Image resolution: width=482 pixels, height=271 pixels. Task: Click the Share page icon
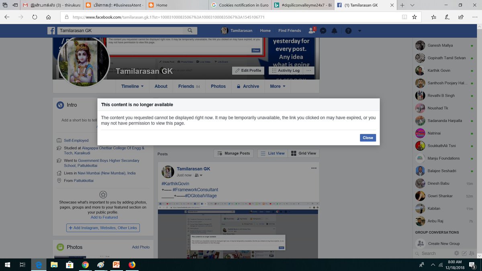click(x=461, y=17)
